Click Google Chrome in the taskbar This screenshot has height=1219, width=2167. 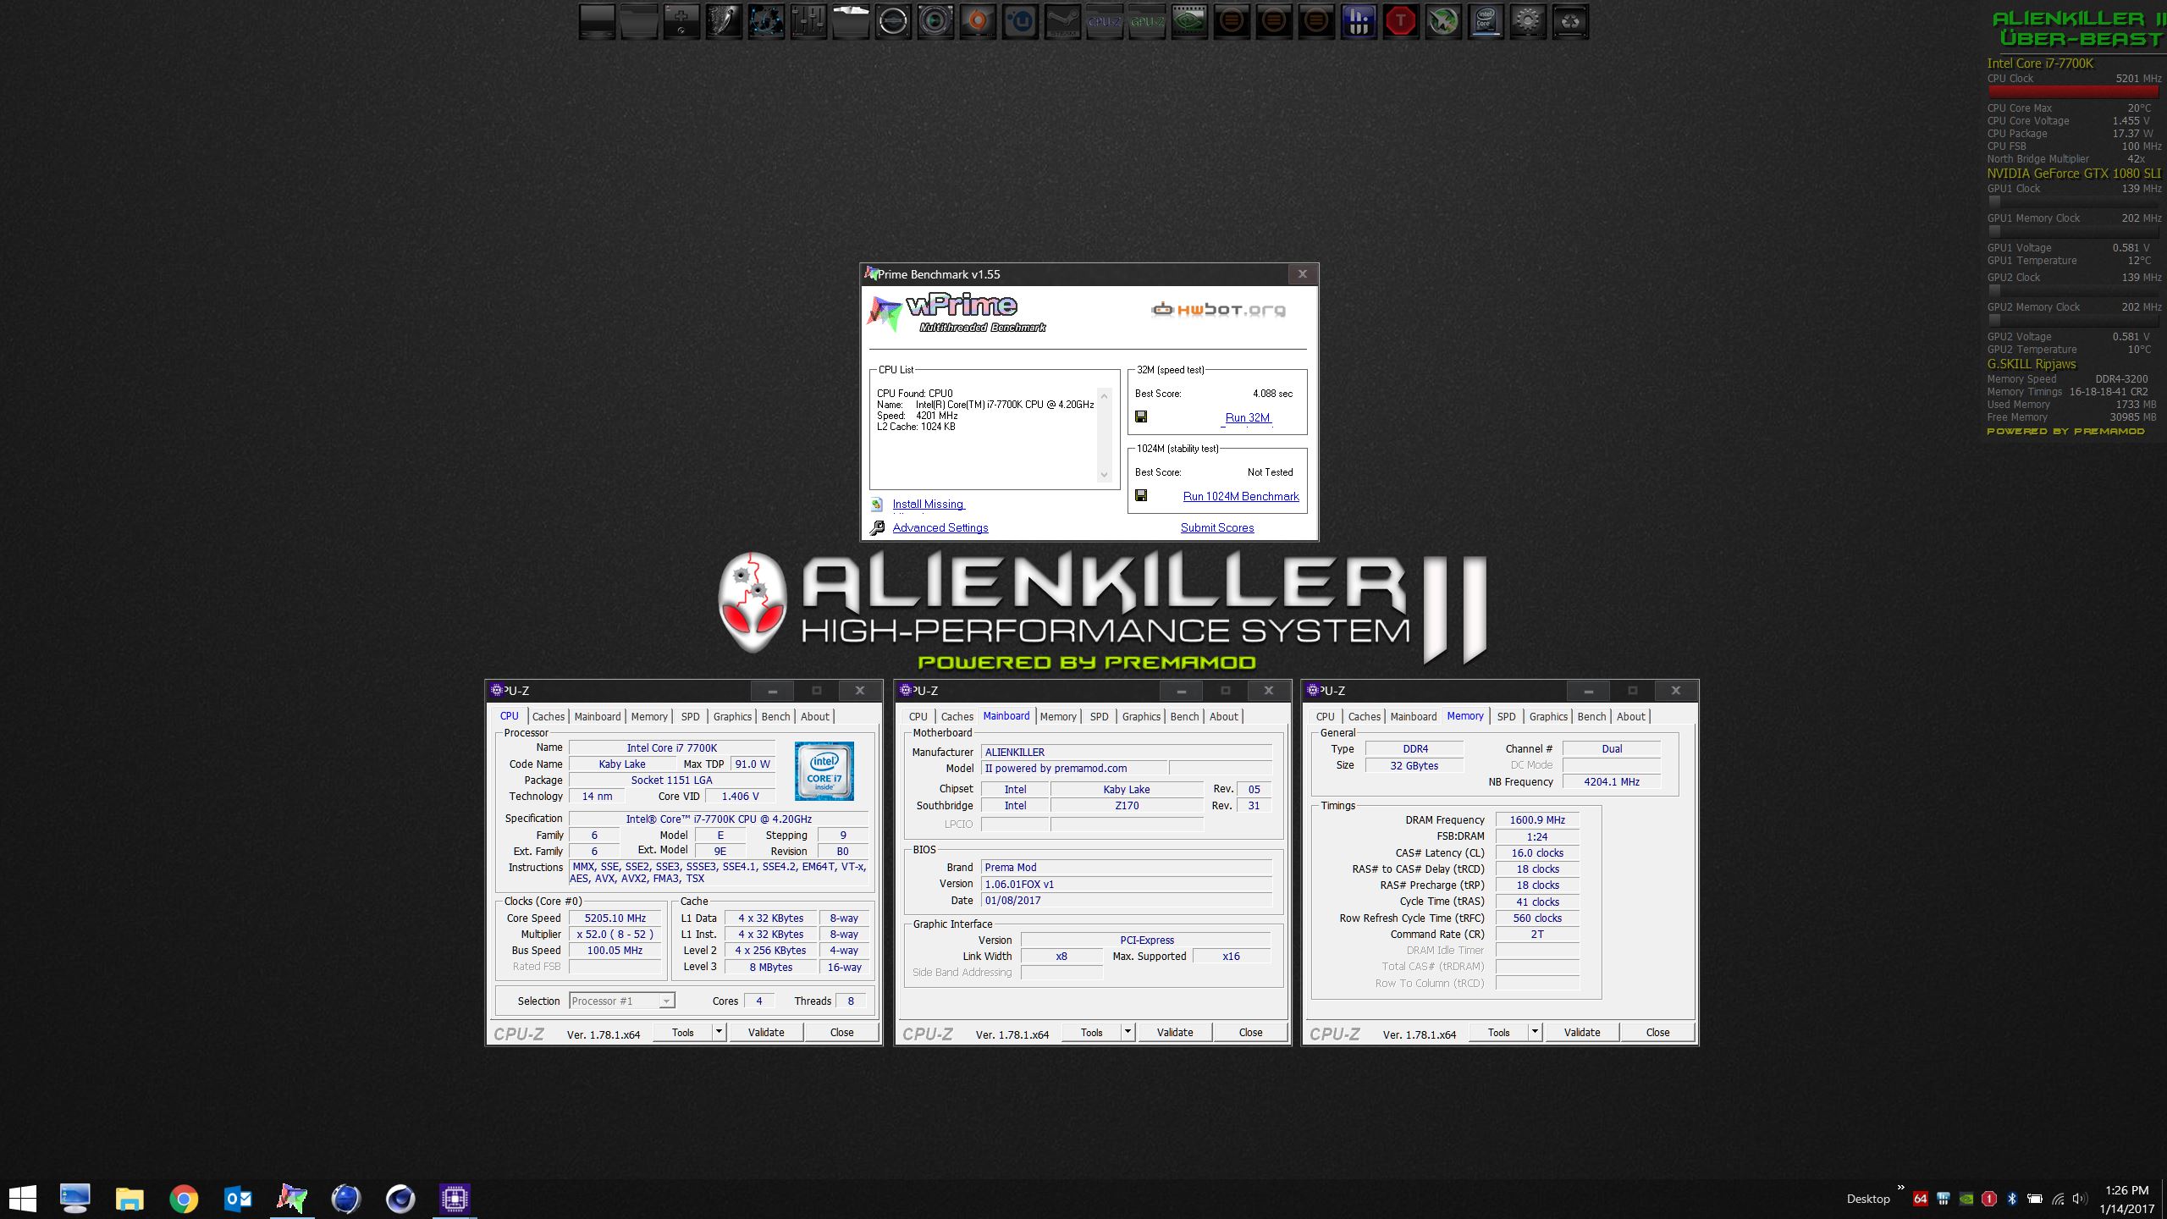184,1198
